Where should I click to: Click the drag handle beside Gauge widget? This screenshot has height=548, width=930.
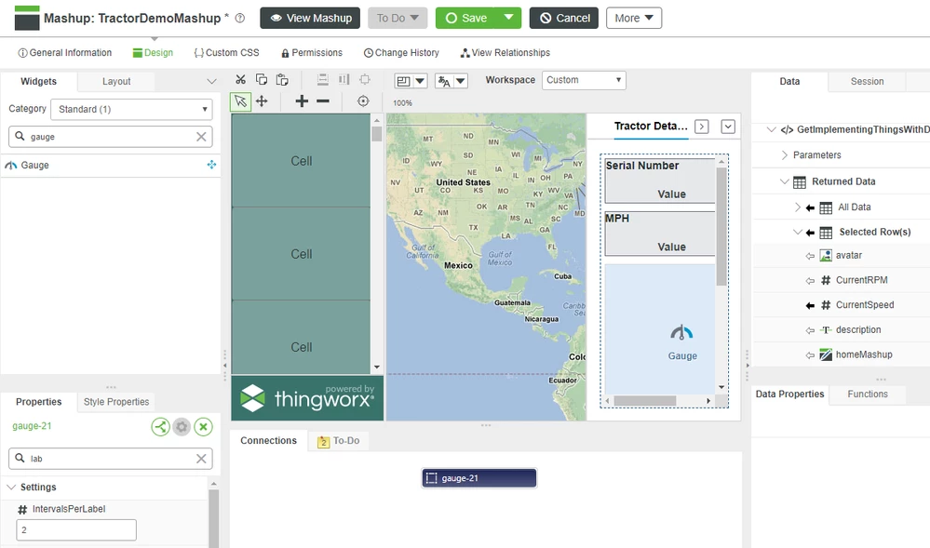(x=211, y=165)
